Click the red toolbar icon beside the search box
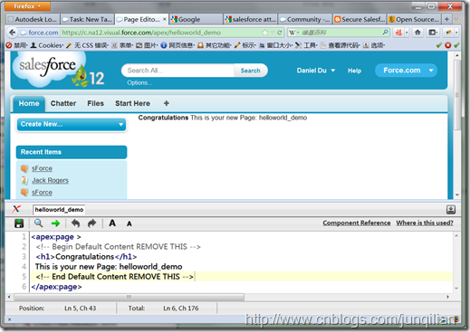470x332 pixels. click(x=398, y=33)
